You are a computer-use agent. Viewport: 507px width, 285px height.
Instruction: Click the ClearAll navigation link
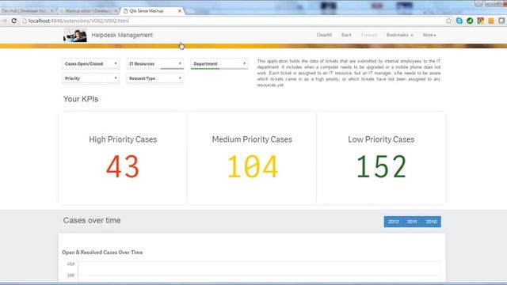[324, 35]
